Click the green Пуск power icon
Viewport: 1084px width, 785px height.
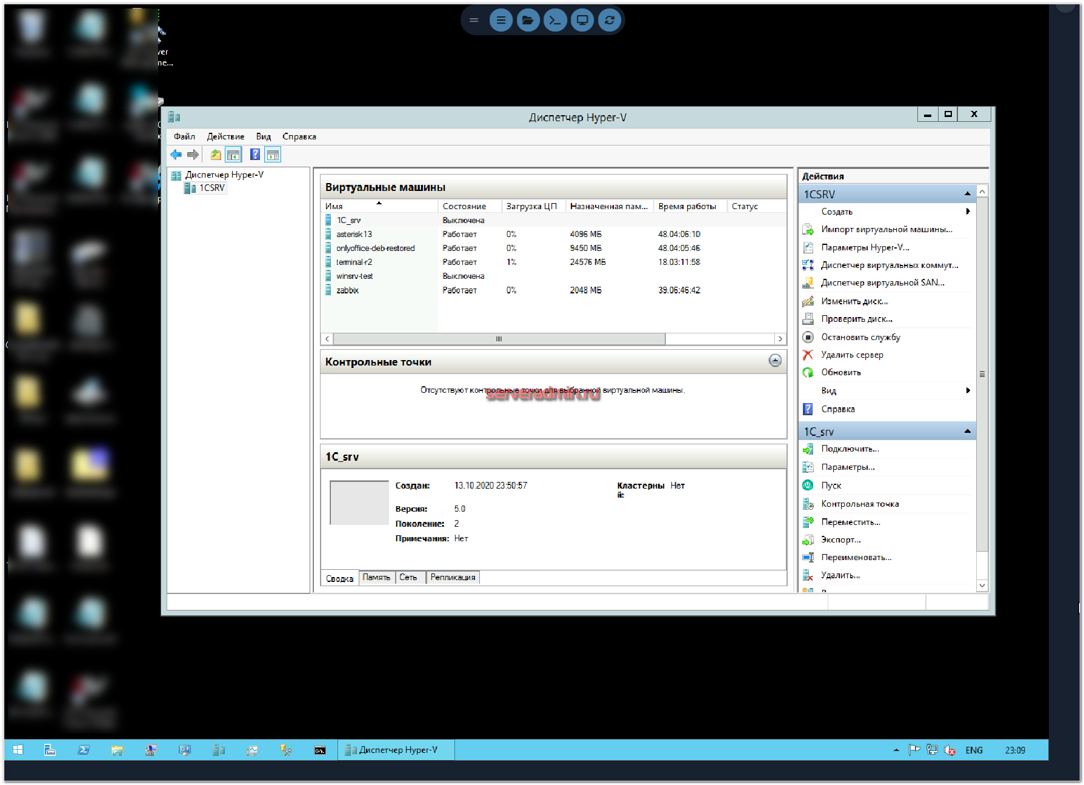(808, 486)
